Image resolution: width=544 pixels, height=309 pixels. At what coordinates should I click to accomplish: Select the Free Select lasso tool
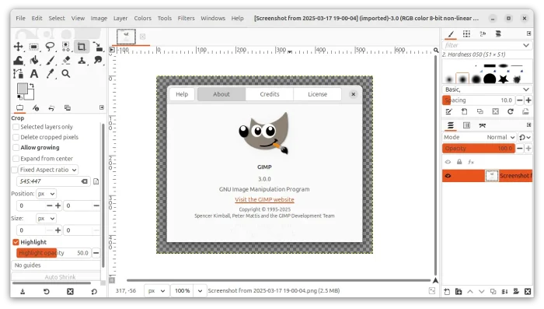(50, 47)
